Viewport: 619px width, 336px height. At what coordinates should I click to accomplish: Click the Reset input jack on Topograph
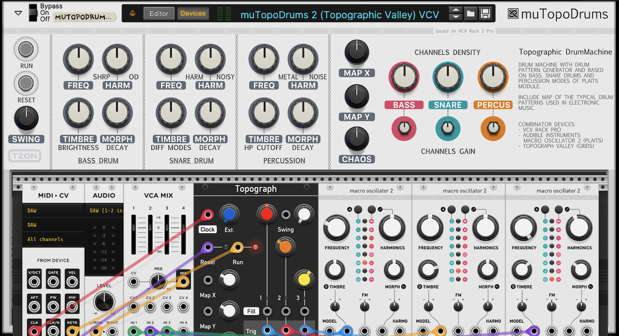[208, 248]
